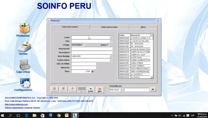This screenshot has height=118, width=208.
Task: Launch Chrome from taskbar
Action: pyautogui.click(x=59, y=115)
